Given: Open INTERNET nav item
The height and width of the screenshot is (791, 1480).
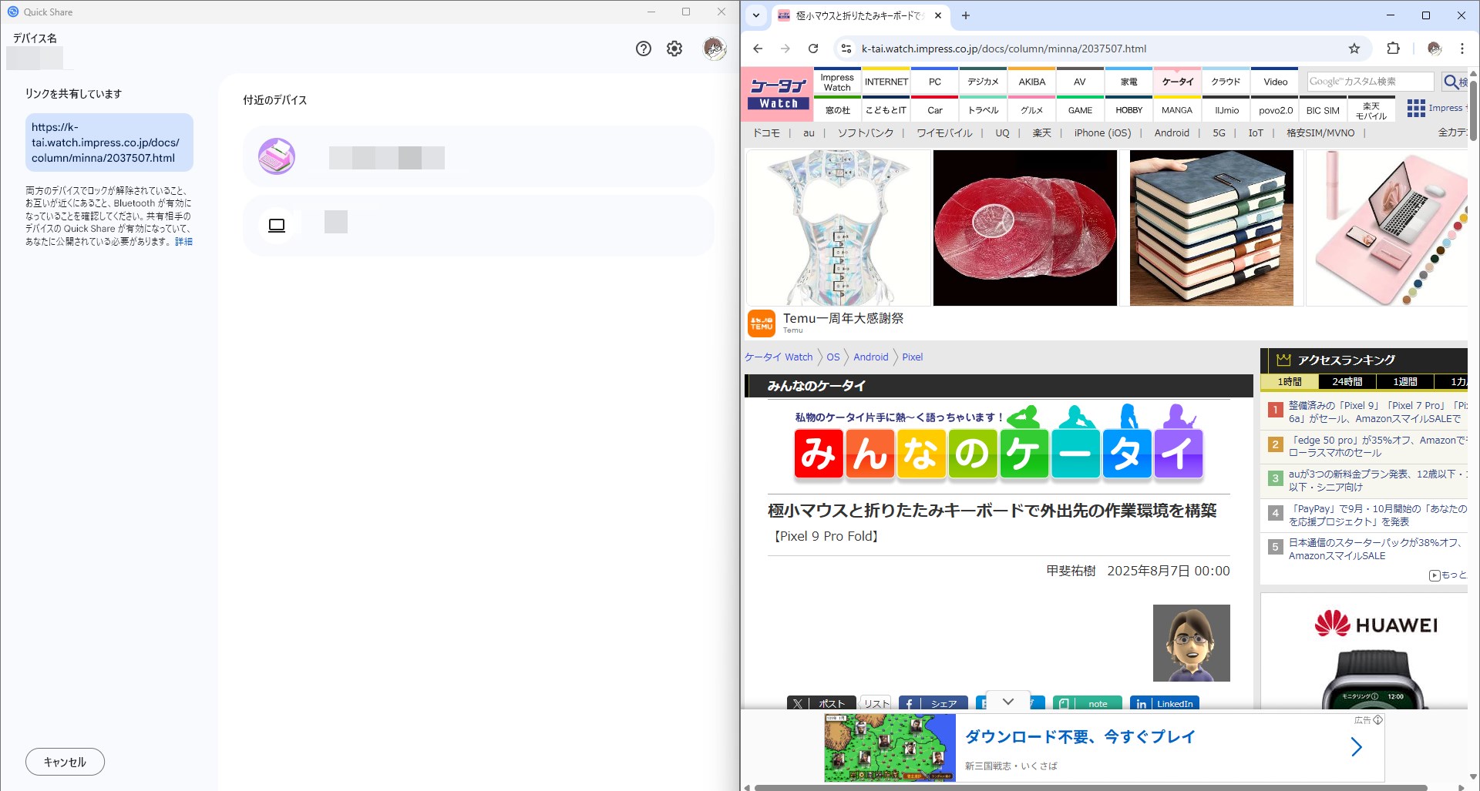Looking at the screenshot, I should coord(886,82).
